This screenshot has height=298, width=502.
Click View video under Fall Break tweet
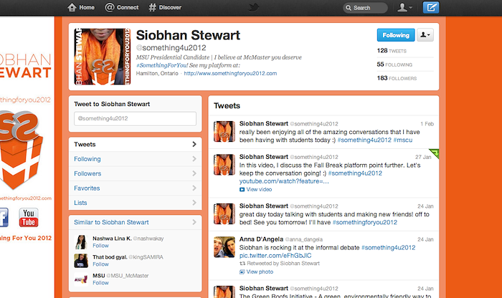pyautogui.click(x=259, y=189)
